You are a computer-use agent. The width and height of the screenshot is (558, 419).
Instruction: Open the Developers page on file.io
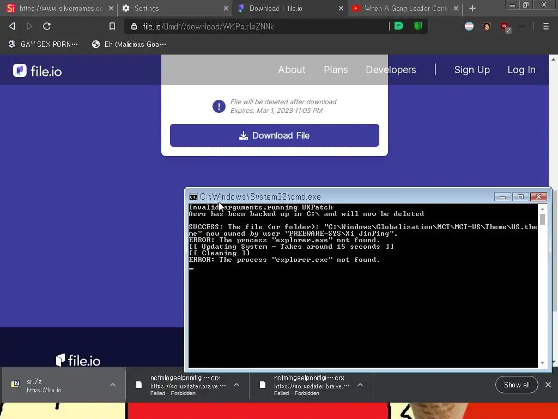[x=391, y=70]
